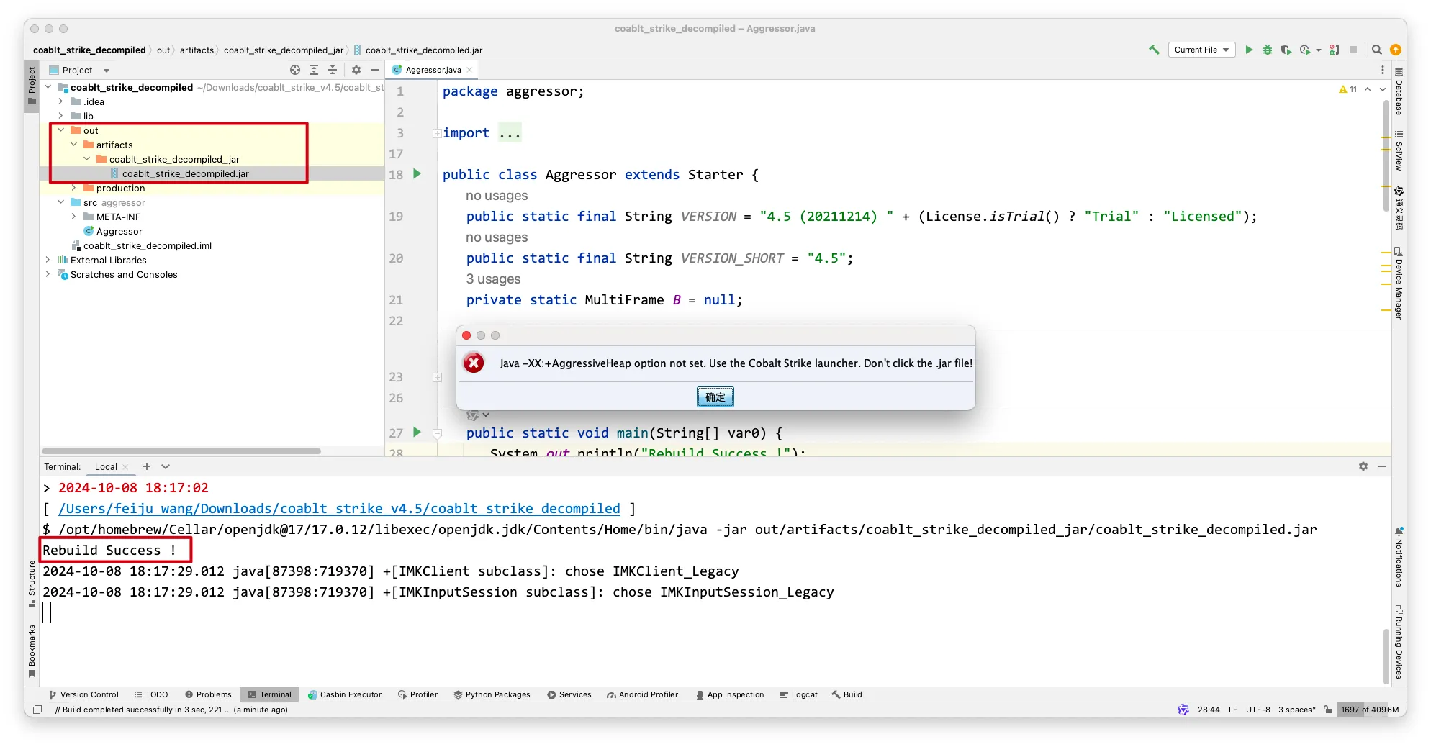Click the Build project hammer icon
Screen dimensions: 1431x747
[1154, 50]
